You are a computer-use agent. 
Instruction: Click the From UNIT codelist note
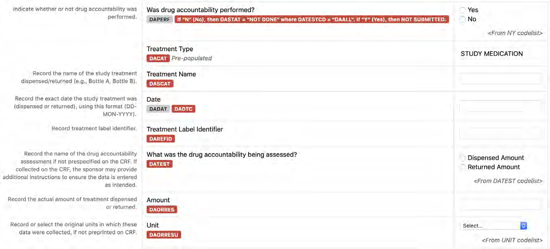click(512, 240)
